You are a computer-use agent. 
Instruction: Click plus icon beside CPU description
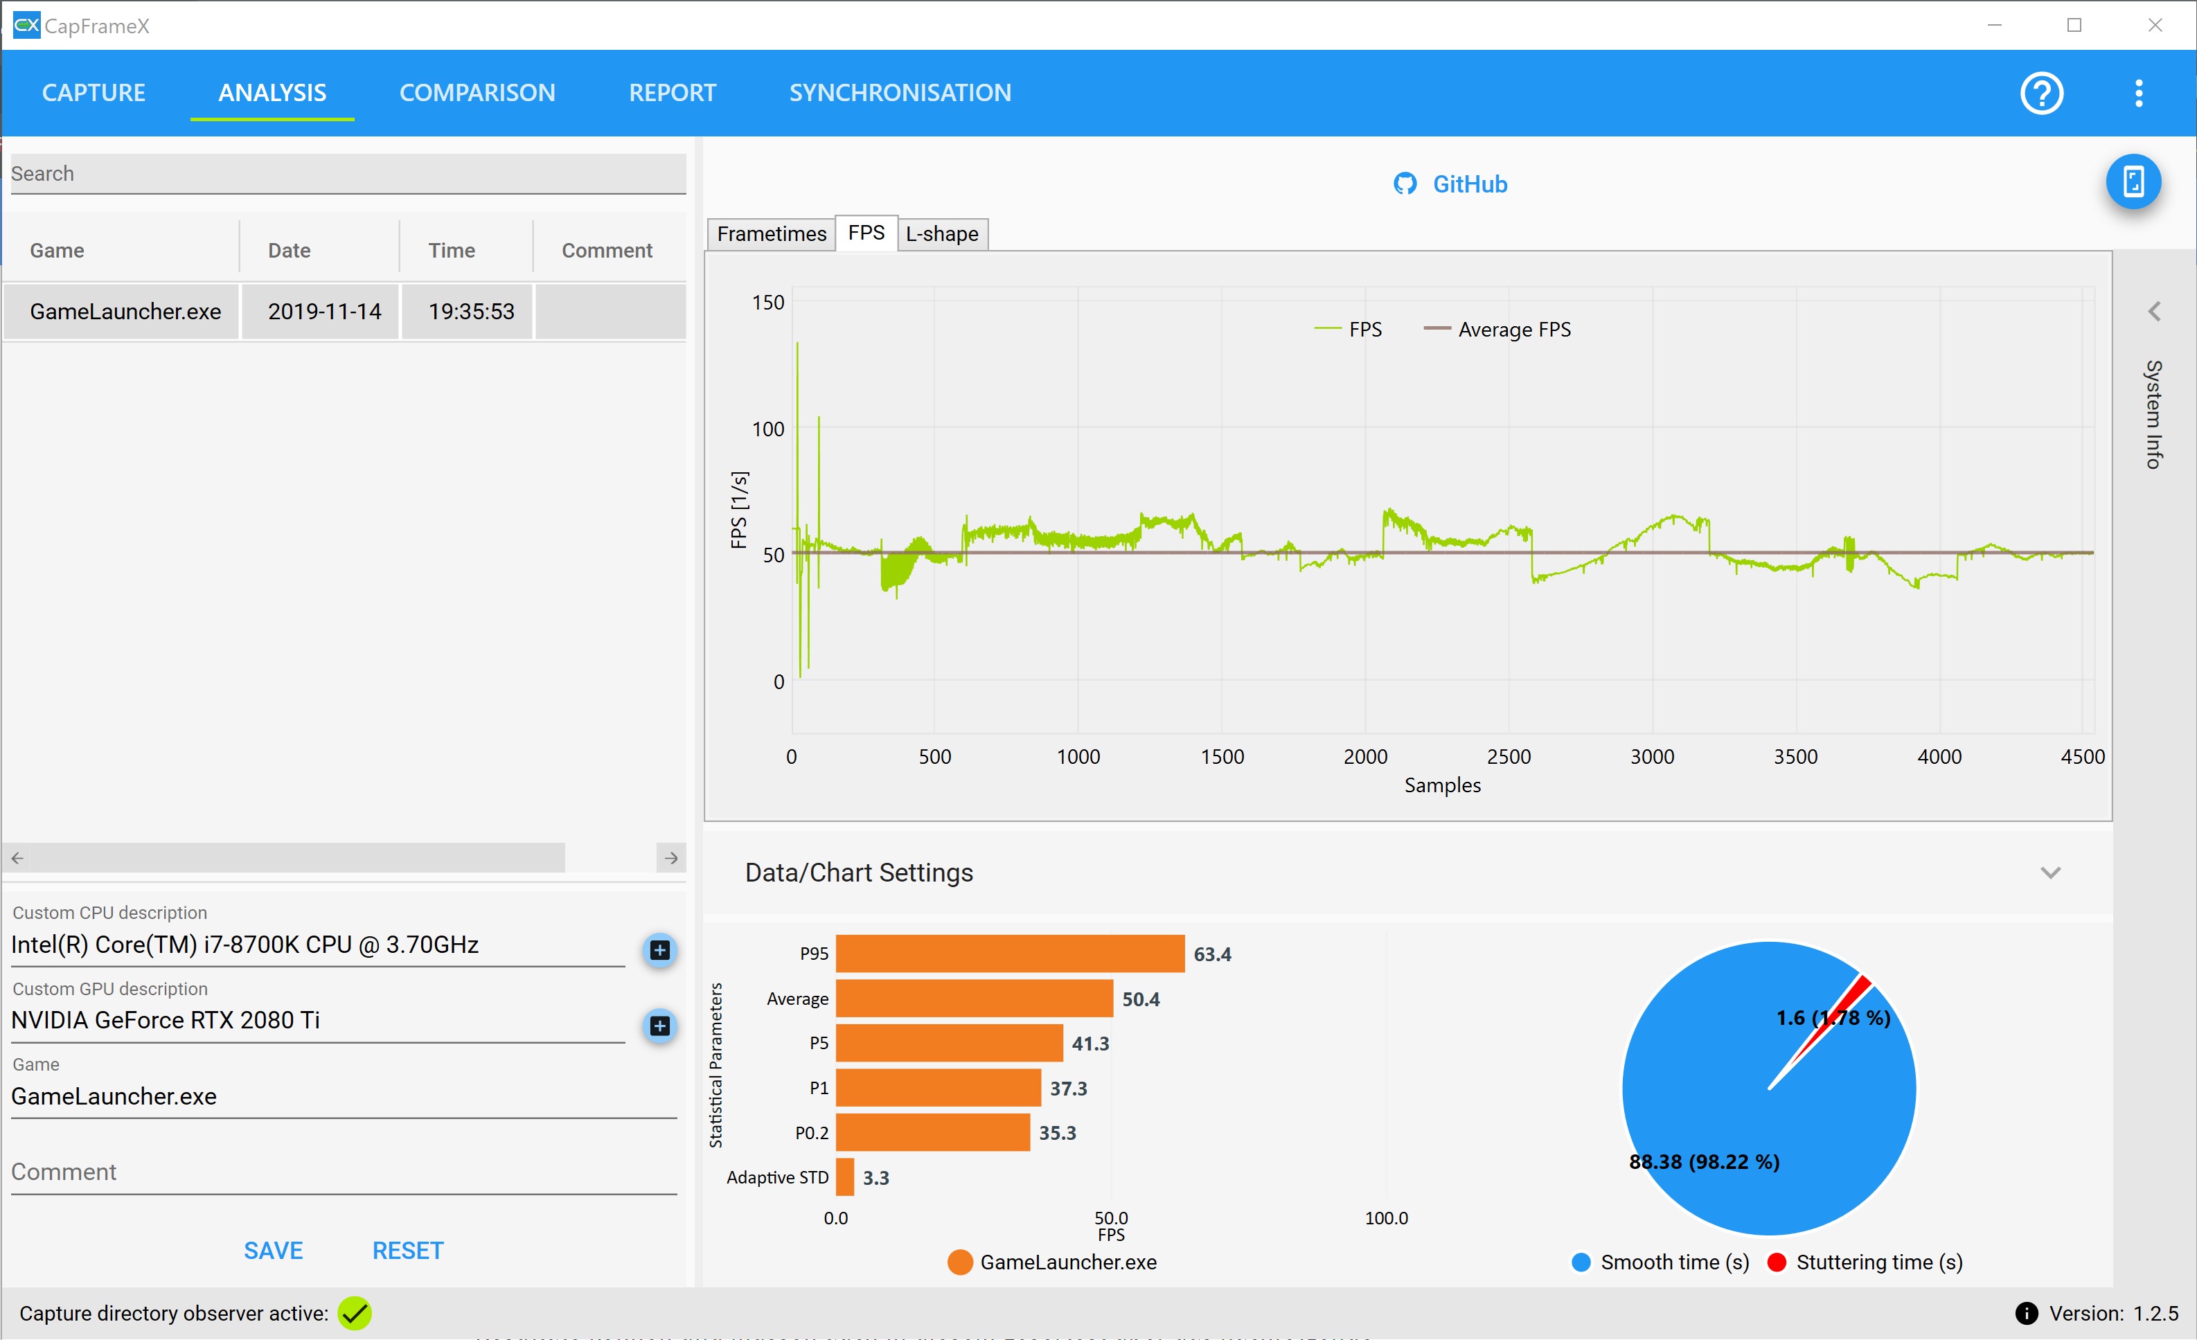coord(660,949)
